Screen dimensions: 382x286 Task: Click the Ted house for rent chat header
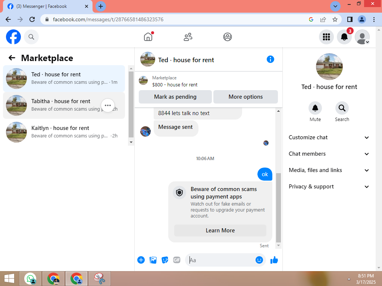(x=186, y=60)
